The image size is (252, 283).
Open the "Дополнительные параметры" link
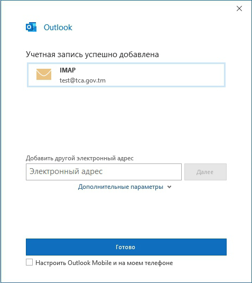120,187
